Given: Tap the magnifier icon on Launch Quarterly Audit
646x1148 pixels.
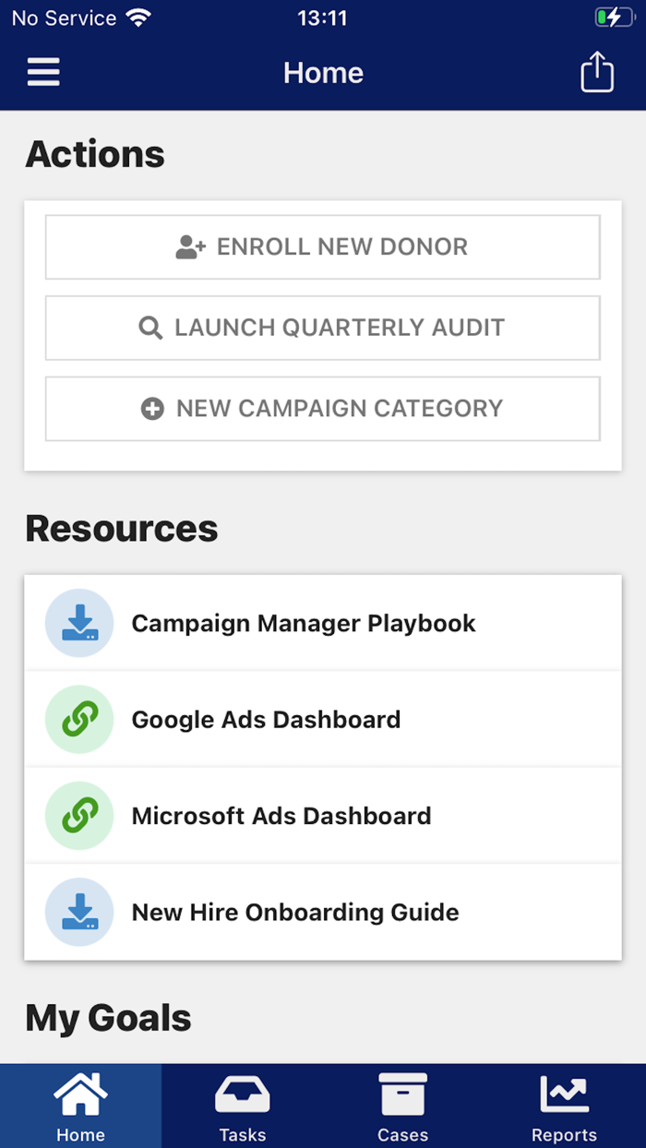Looking at the screenshot, I should (x=150, y=328).
